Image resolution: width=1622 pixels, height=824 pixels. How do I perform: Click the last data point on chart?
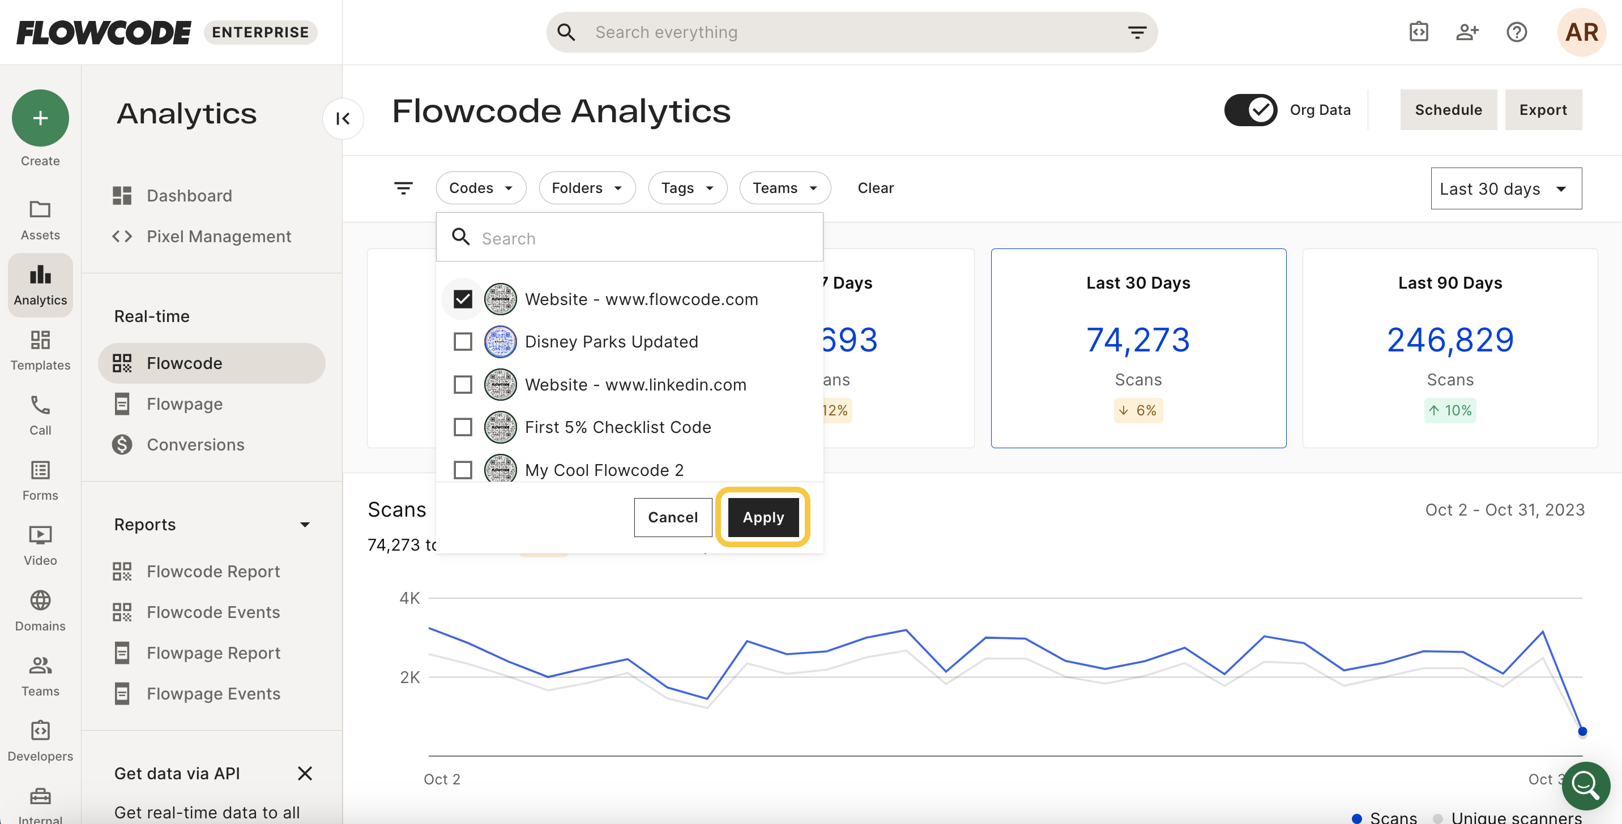click(x=1582, y=731)
